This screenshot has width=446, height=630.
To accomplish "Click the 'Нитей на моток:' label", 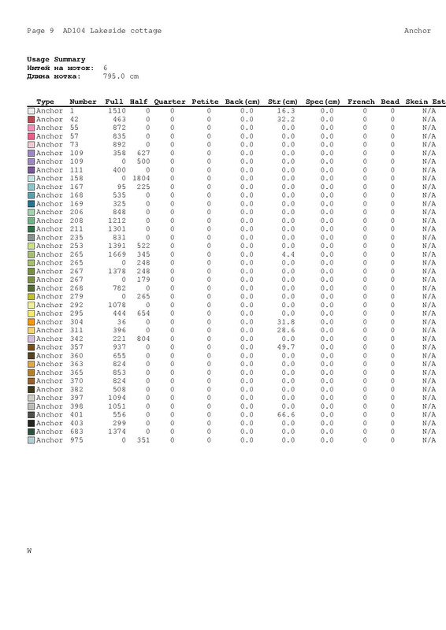I will tap(61, 68).
